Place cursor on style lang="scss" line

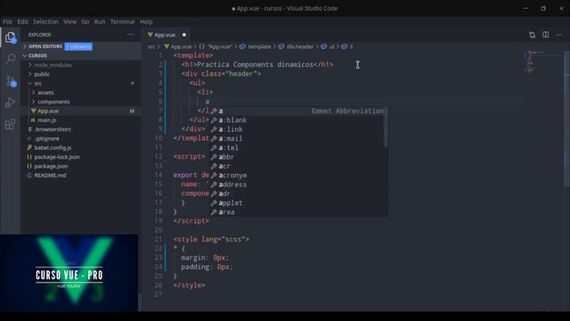(x=211, y=240)
